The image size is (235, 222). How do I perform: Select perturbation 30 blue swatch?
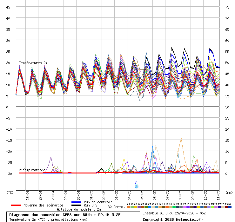tap(230, 207)
